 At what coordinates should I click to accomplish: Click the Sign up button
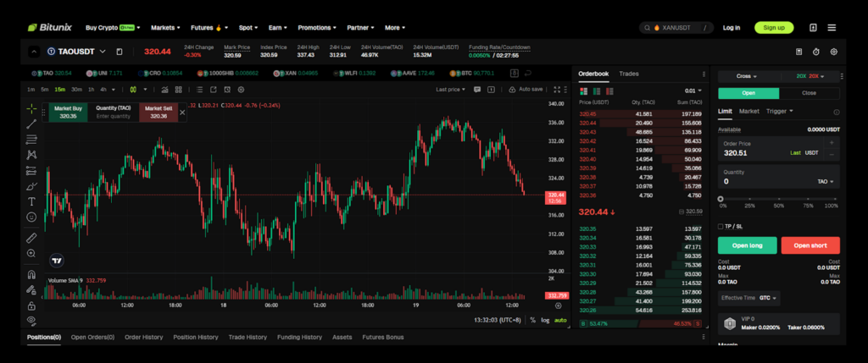(774, 28)
